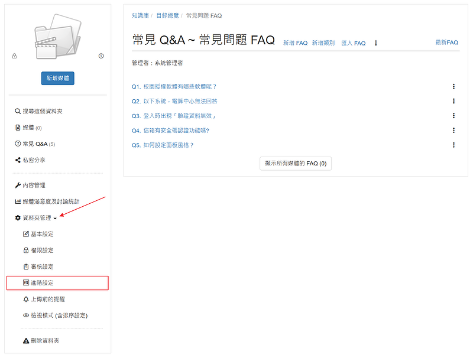473x358 pixels.
Task: Select 權限設定 in the sidebar
Action: 41,250
